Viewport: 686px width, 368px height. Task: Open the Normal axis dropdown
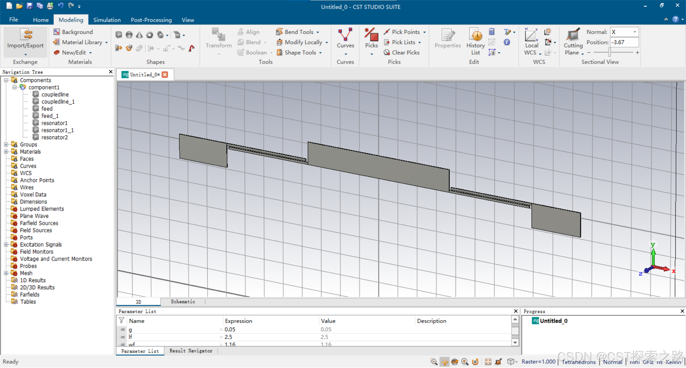pyautogui.click(x=635, y=32)
